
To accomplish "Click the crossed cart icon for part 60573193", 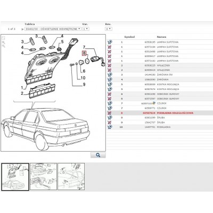I will 110,61.
